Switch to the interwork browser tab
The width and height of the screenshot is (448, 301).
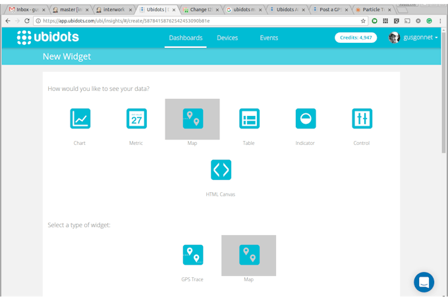tap(114, 10)
